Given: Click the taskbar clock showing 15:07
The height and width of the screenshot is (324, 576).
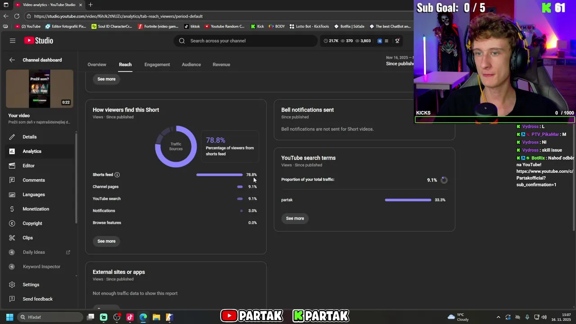Looking at the screenshot, I should click(561, 317).
